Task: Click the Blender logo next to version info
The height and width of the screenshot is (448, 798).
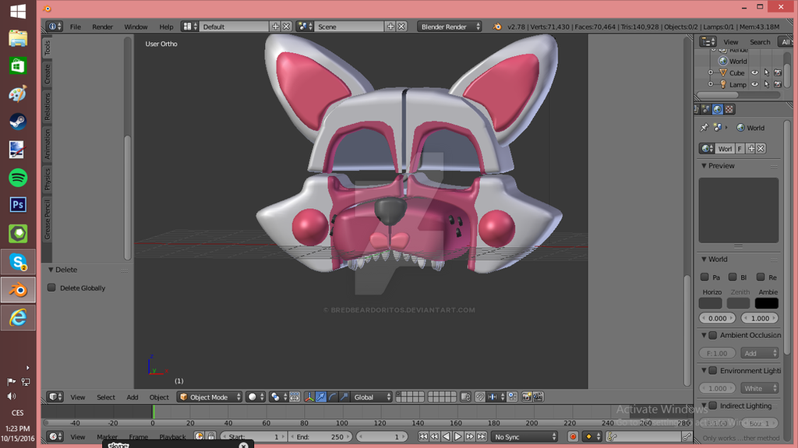Action: tap(496, 26)
